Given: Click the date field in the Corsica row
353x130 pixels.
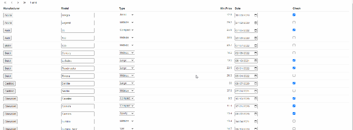Looking at the screenshot, I should point(246,107).
